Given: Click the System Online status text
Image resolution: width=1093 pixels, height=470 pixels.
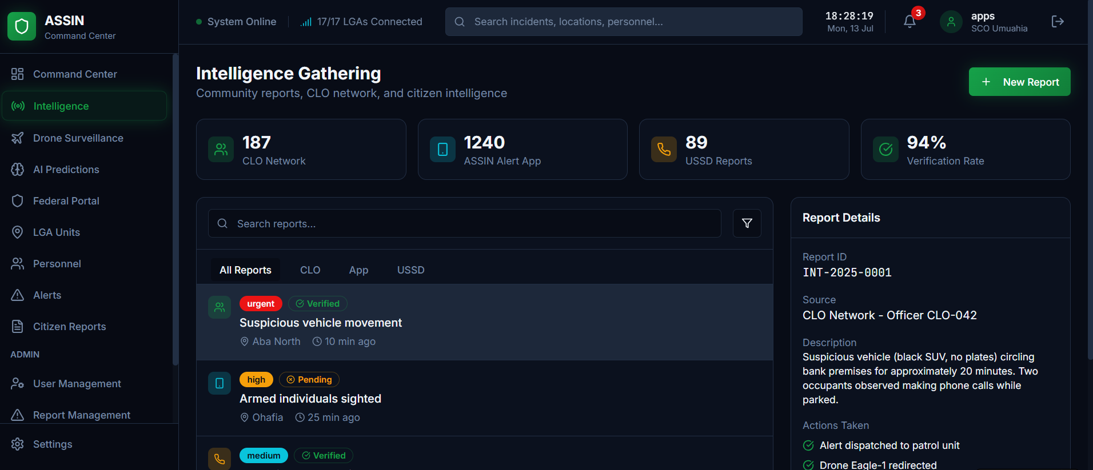Looking at the screenshot, I should pos(242,22).
